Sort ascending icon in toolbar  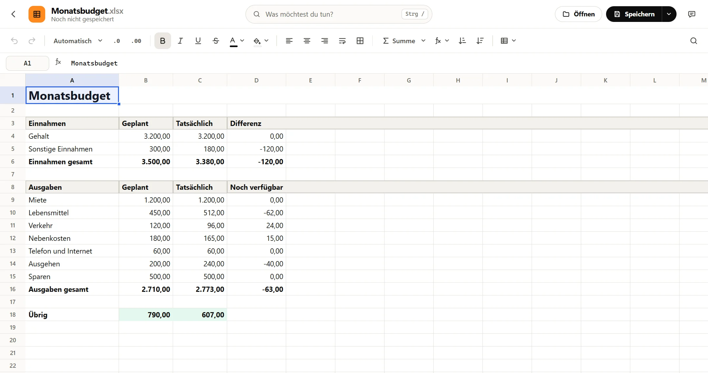coord(462,41)
